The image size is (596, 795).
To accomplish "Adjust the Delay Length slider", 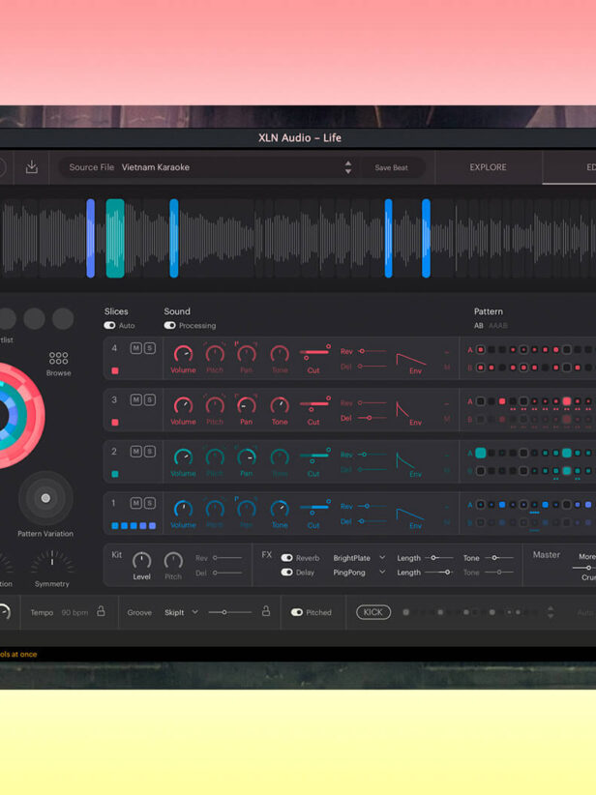I will [439, 573].
